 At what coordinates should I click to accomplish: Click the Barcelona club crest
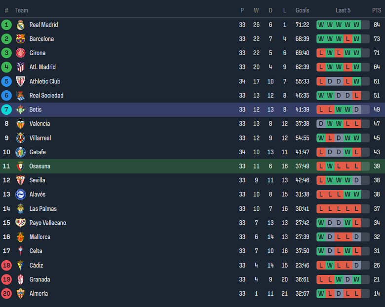(x=20, y=39)
